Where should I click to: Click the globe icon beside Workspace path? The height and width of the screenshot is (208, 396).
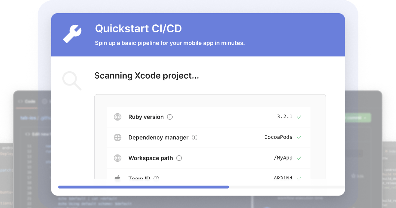[x=117, y=158]
